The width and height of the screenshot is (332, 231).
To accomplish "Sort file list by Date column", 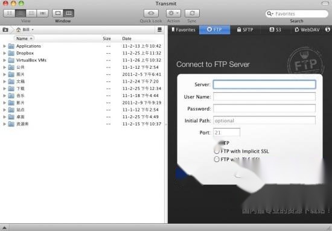I will tap(127, 39).
